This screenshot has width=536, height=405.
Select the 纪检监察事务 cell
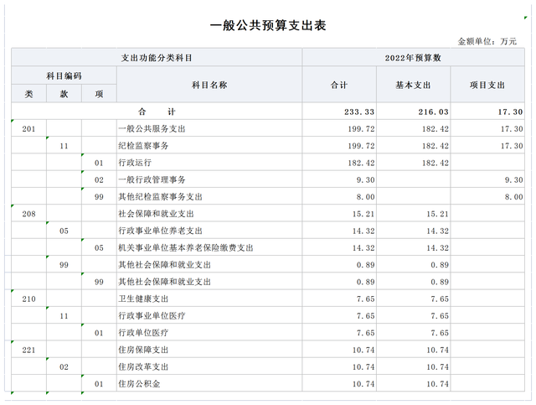(144, 146)
